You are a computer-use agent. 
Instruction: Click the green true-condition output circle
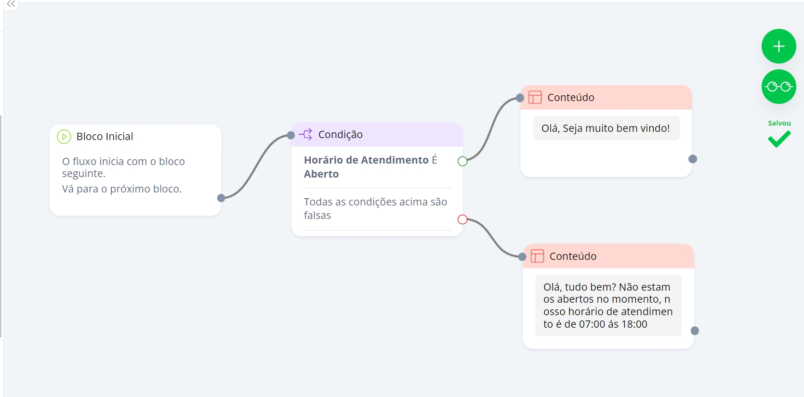coord(462,161)
